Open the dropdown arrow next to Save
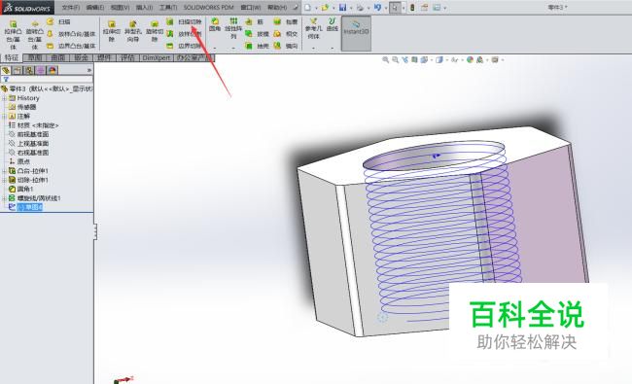The image size is (632, 384). 351,8
